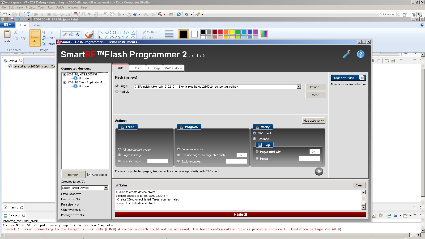Click the Paint line size icon
Image resolution: width=425 pixels, height=239 pixels.
point(169,34)
